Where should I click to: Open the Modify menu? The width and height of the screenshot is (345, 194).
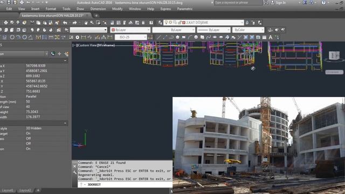(118, 9)
